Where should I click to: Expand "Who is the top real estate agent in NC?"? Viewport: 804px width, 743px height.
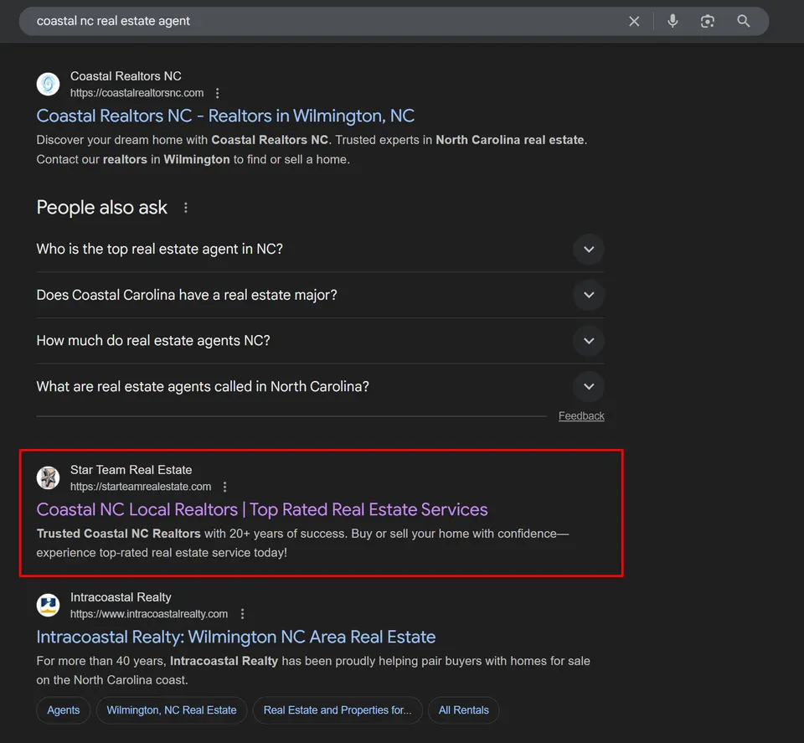point(320,250)
